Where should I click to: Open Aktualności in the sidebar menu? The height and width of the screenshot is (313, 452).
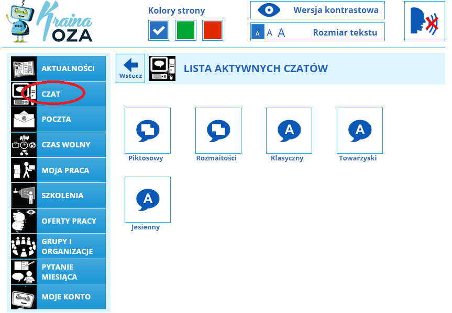click(68, 68)
